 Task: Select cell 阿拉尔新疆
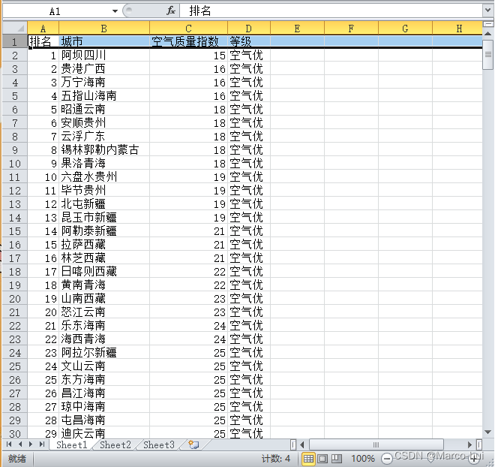click(x=104, y=353)
